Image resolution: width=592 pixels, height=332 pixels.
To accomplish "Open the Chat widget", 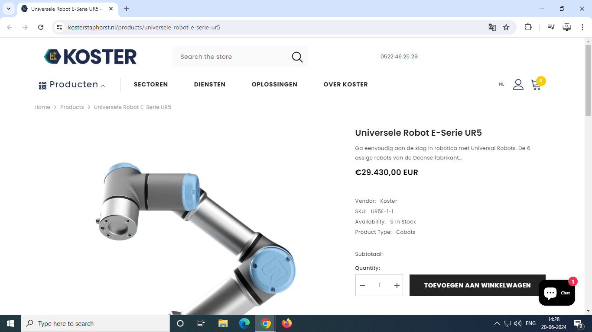I will [x=557, y=293].
